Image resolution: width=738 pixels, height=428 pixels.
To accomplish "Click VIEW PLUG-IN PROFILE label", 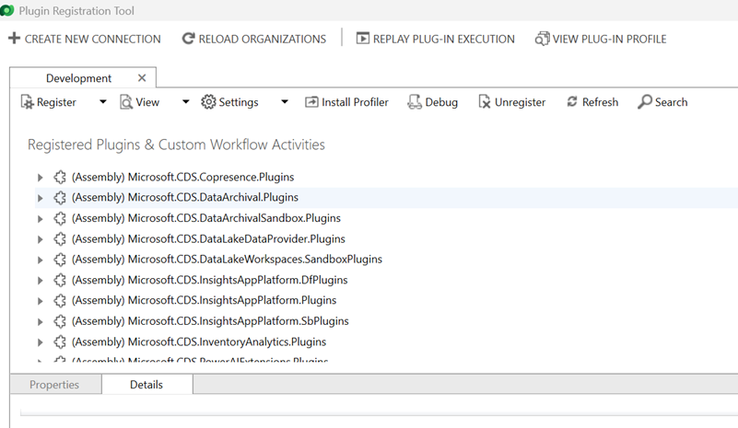I will (x=610, y=39).
